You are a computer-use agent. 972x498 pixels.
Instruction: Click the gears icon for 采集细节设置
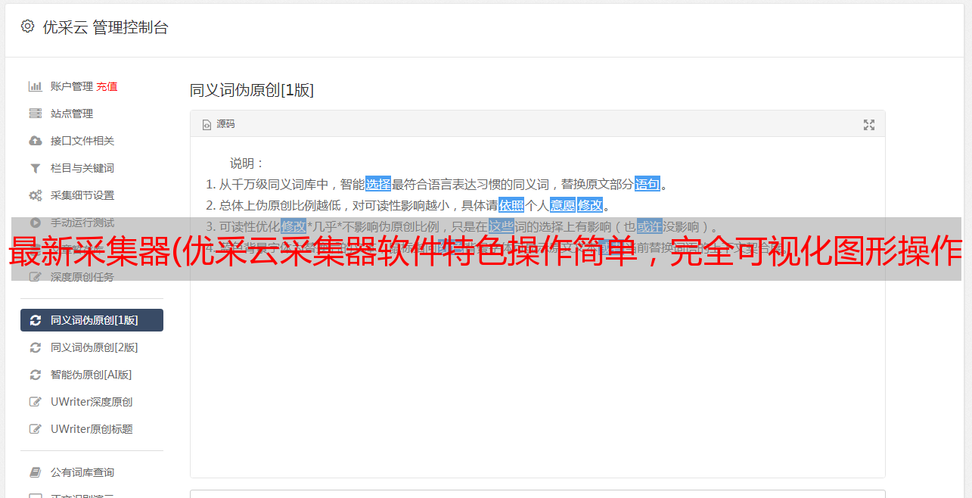[35, 195]
